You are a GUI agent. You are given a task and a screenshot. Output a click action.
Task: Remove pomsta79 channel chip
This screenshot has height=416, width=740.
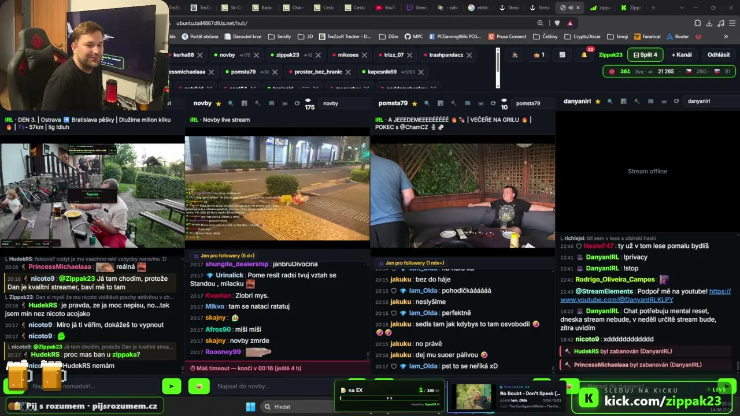click(x=275, y=72)
